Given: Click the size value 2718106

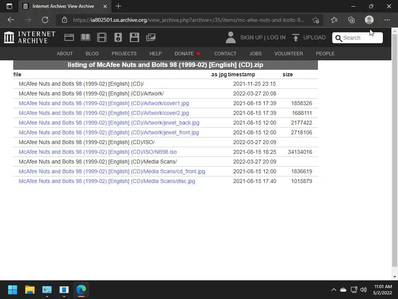Looking at the screenshot, I should tap(302, 132).
